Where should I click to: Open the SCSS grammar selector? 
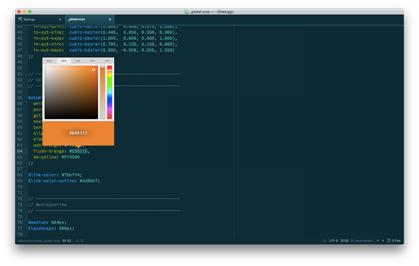tap(345, 241)
